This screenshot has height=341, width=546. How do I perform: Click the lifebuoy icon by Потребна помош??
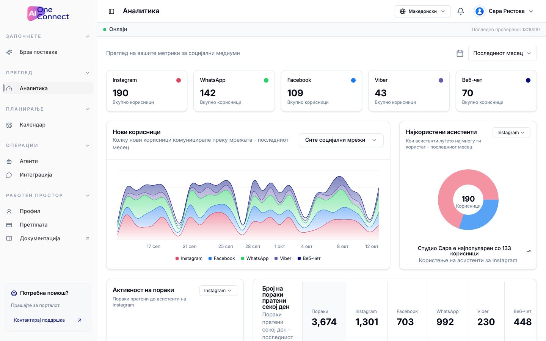[14, 293]
